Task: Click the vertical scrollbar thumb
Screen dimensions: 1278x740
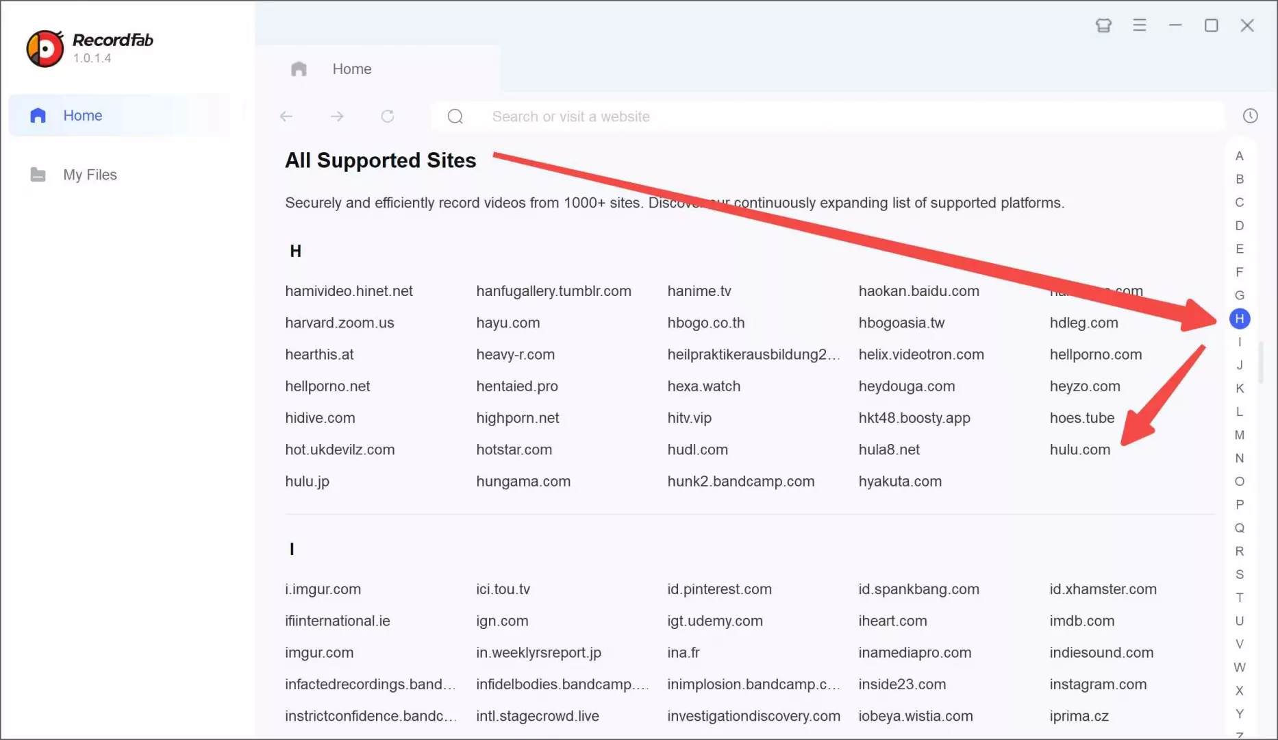Action: coord(1261,362)
